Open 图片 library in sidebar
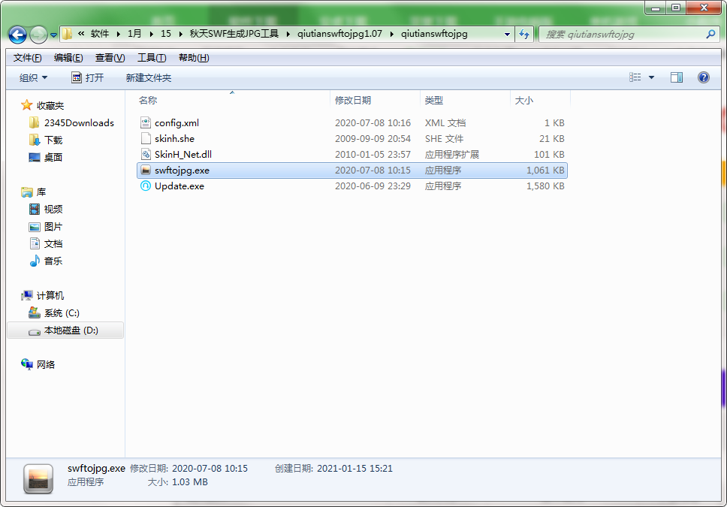Screen dimensions: 727x507 coord(45,226)
